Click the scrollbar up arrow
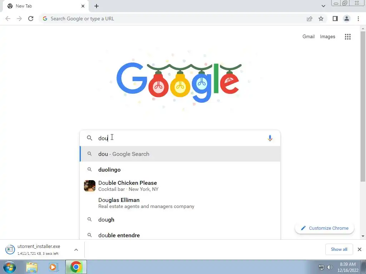 tap(363, 29)
